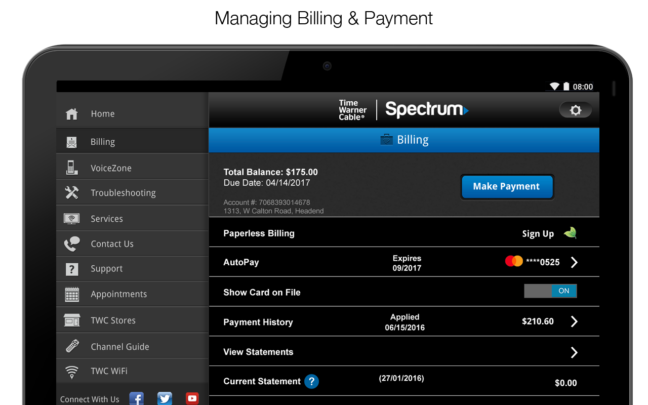Viewport: 648px width, 405px height.
Task: Click the Current Statement help icon
Action: click(x=311, y=381)
